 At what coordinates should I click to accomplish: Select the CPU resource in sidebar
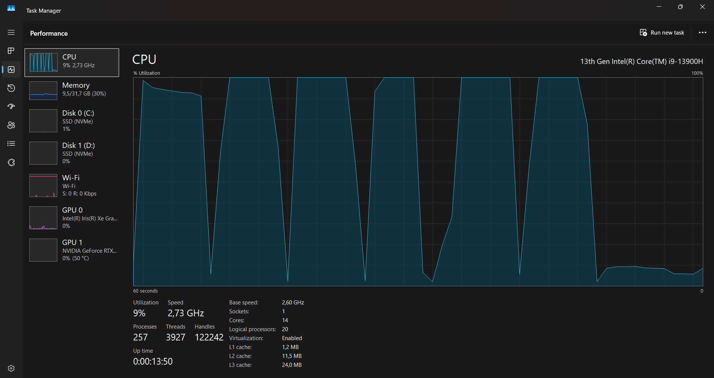click(72, 62)
